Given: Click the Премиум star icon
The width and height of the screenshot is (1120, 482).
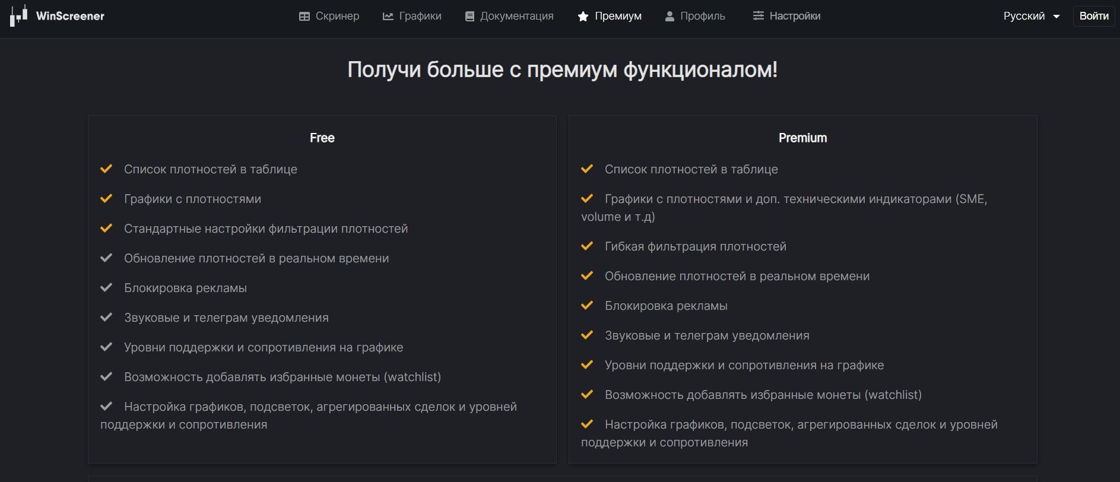Looking at the screenshot, I should pyautogui.click(x=583, y=17).
